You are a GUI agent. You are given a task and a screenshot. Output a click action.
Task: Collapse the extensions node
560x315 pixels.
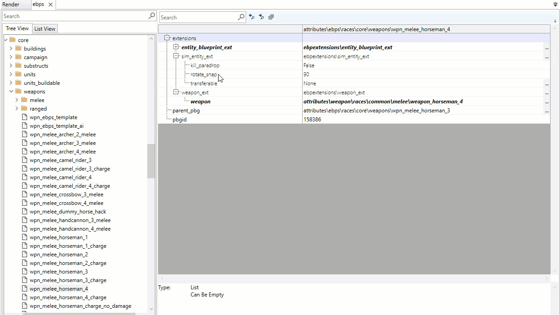(167, 38)
